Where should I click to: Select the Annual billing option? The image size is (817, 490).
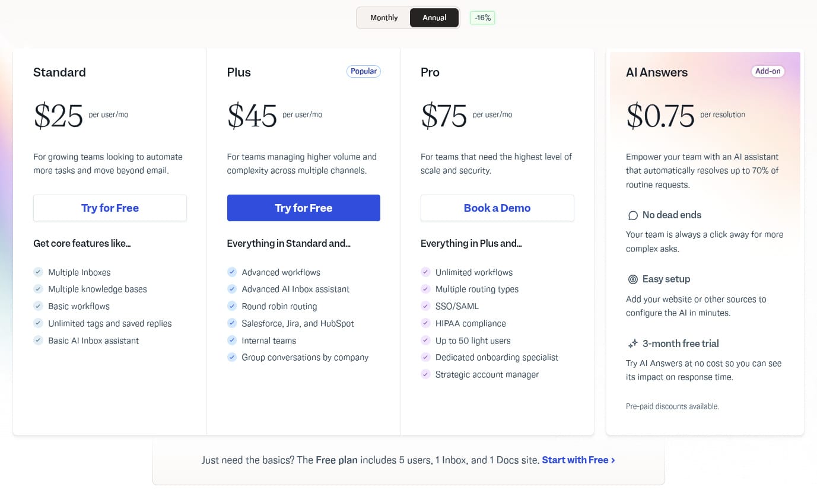[434, 18]
